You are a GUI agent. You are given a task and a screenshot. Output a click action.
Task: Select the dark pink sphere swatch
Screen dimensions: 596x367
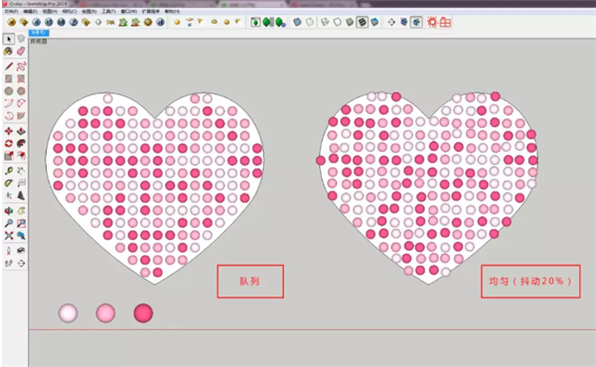[143, 313]
